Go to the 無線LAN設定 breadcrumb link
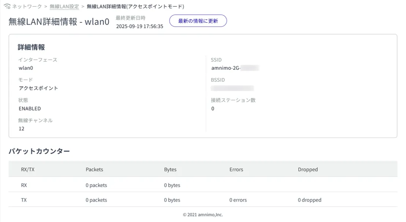 pyautogui.click(x=64, y=6)
